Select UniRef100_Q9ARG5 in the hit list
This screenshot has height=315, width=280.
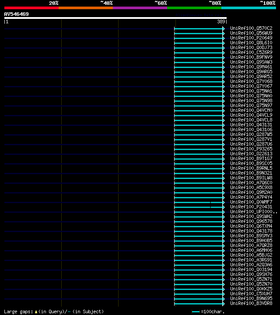tap(251, 72)
